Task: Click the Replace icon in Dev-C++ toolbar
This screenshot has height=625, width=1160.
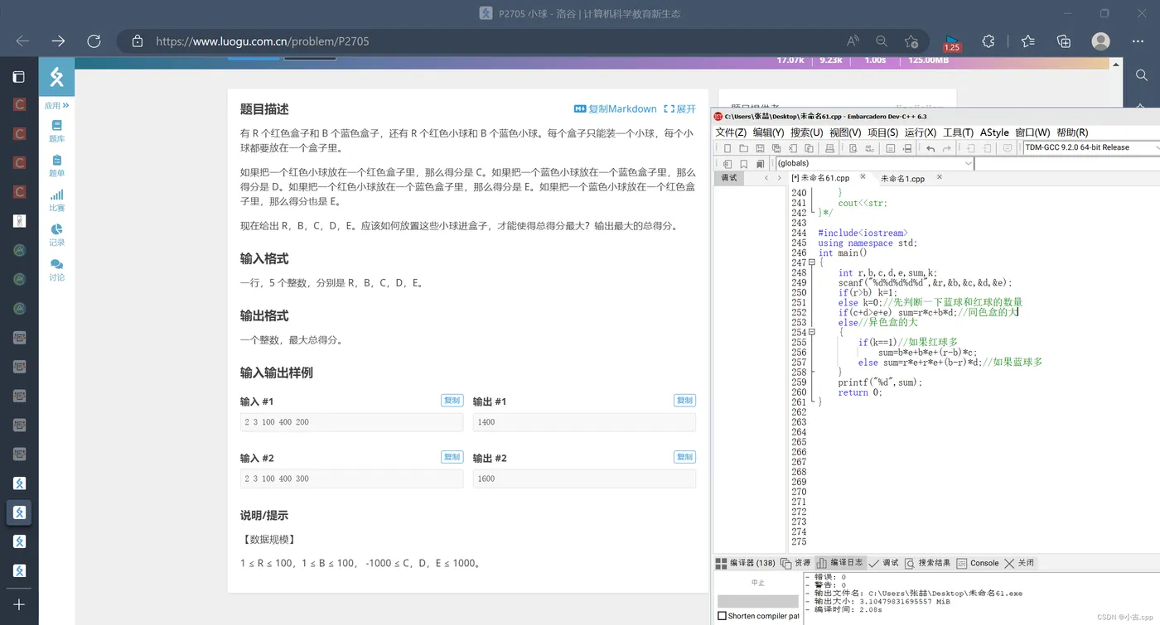Action: (869, 148)
